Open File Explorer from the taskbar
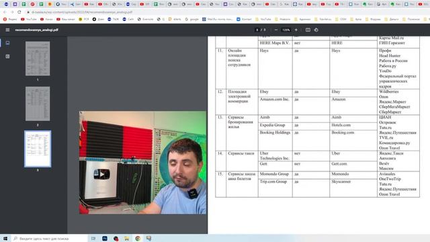430x242 pixels. tap(127, 239)
